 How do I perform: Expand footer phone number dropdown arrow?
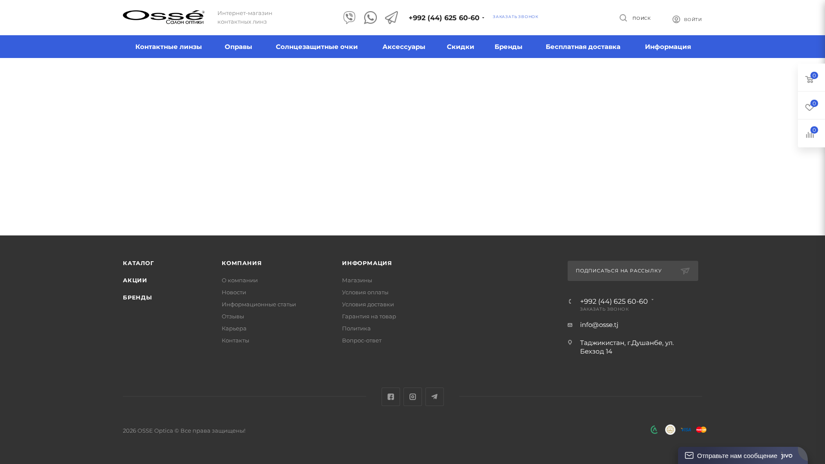(x=652, y=300)
